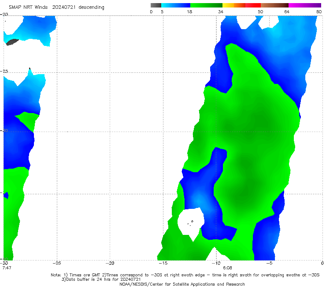Click the longitude label '-10' on the bottom axis

point(216,263)
